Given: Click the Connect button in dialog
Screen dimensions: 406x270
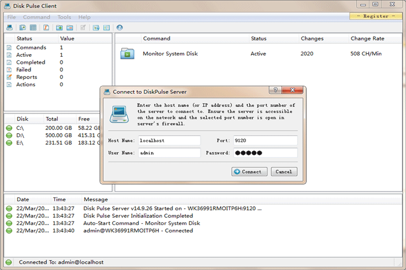Looking at the screenshot, I should [249, 172].
